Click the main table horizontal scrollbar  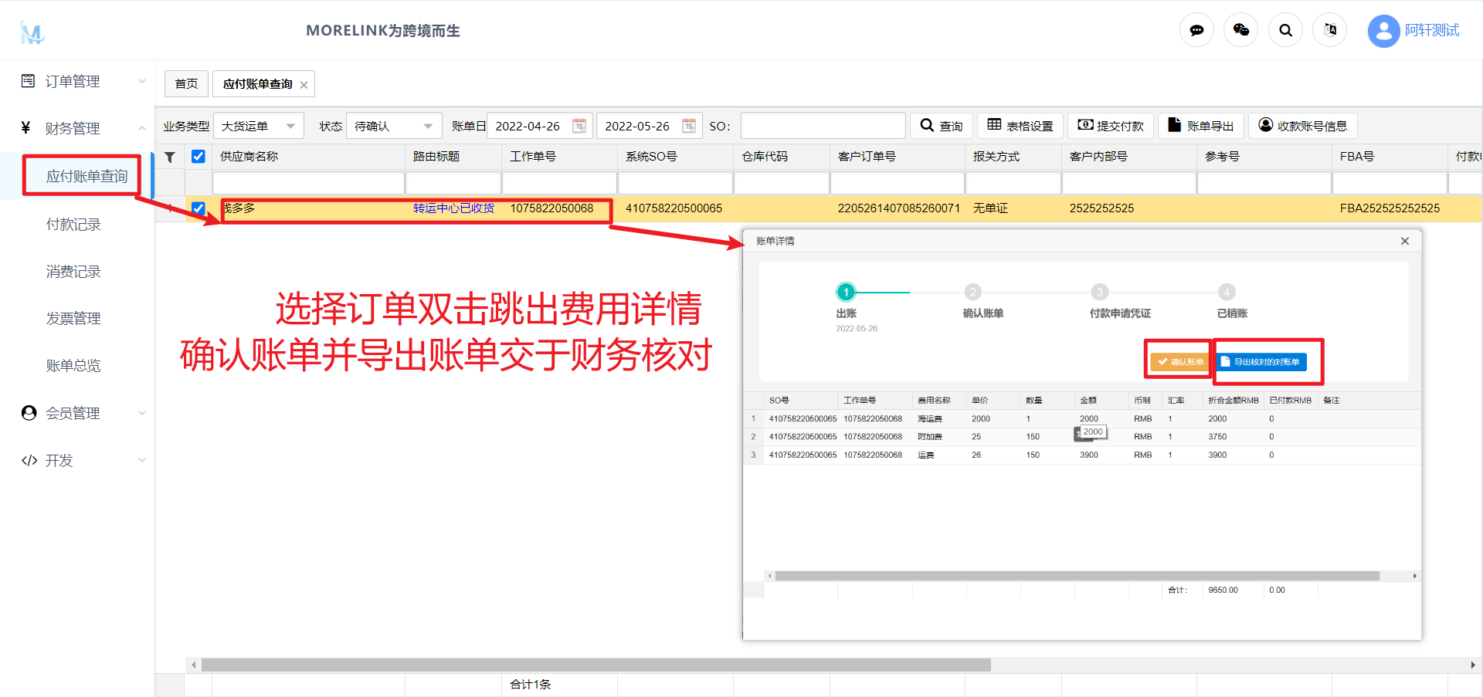[x=595, y=665]
